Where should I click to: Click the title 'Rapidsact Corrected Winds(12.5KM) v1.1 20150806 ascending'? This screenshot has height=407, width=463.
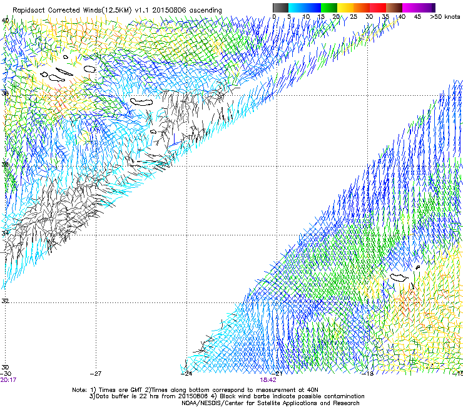(117, 10)
